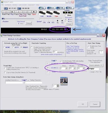Click the thumbnail paste time adjustment field

pyautogui.click(x=95, y=69)
